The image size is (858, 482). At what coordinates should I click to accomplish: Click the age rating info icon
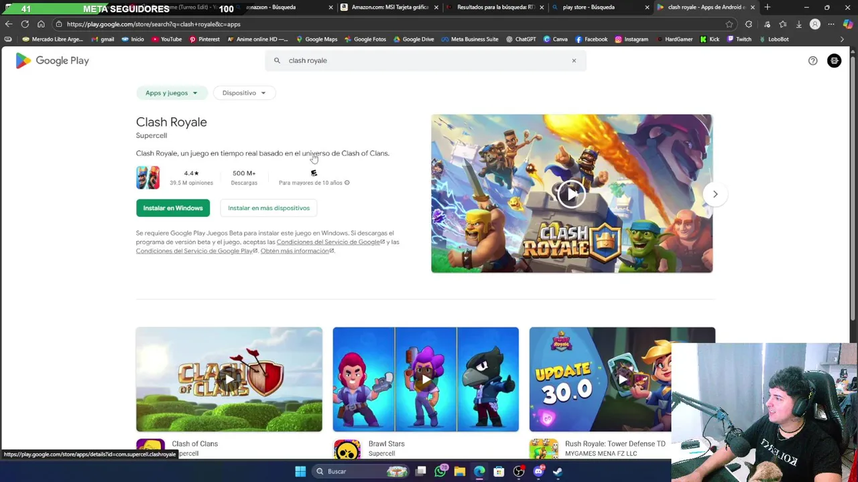347,183
